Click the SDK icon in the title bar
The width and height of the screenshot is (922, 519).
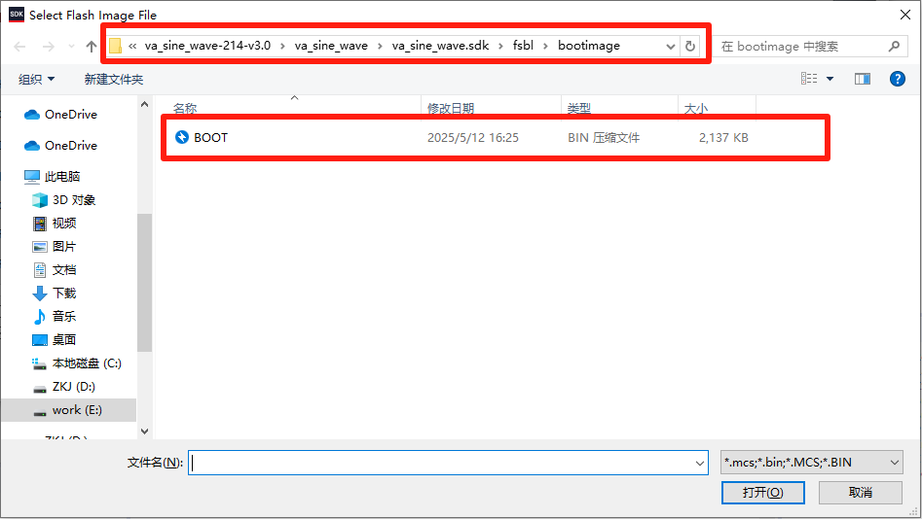(x=17, y=15)
